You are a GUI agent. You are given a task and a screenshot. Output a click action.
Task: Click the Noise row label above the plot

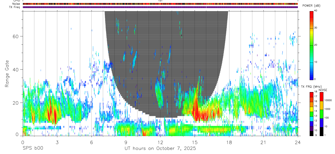click(16, 4)
